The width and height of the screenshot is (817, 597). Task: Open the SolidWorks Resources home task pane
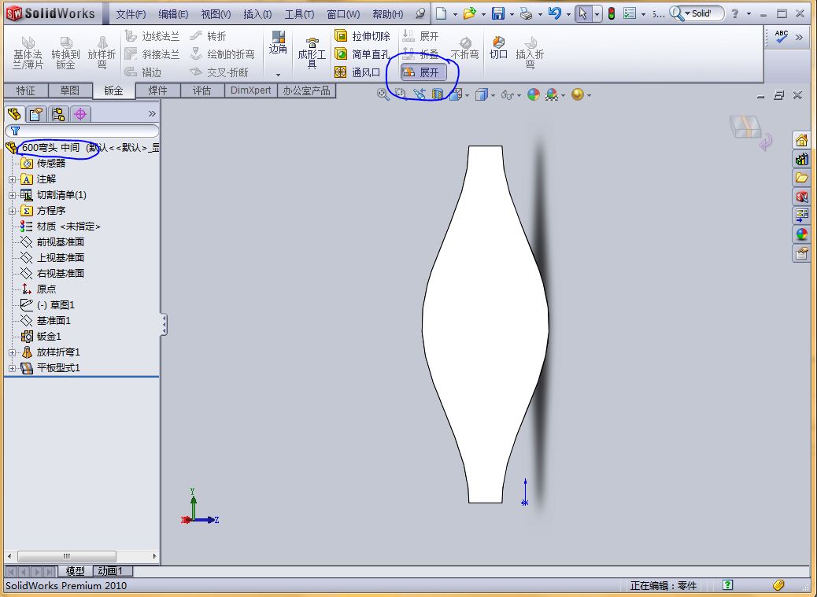coord(801,140)
